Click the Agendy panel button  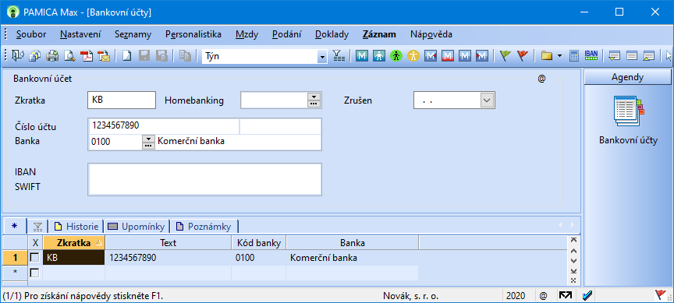(627, 77)
